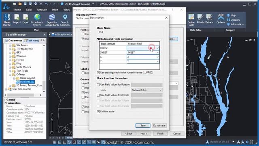Open the Home ribbon tab
The height and width of the screenshot is (146, 259).
(17, 10)
